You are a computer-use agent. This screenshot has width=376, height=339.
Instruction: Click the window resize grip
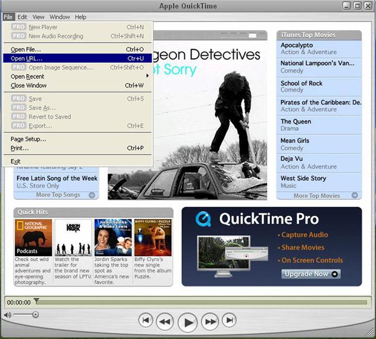369,332
